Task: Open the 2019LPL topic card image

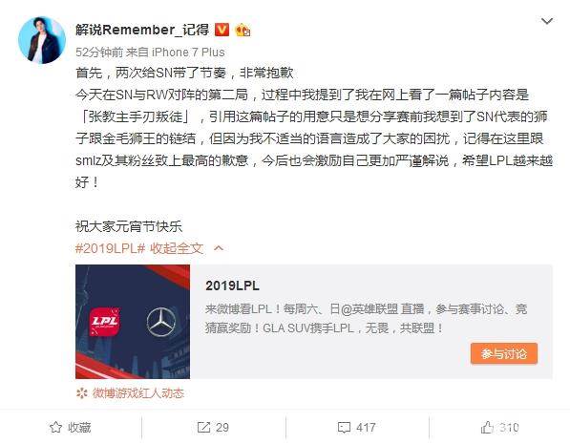Action: [133, 322]
